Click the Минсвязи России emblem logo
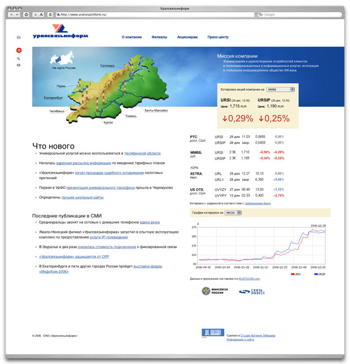The image size is (350, 364). 214,292
